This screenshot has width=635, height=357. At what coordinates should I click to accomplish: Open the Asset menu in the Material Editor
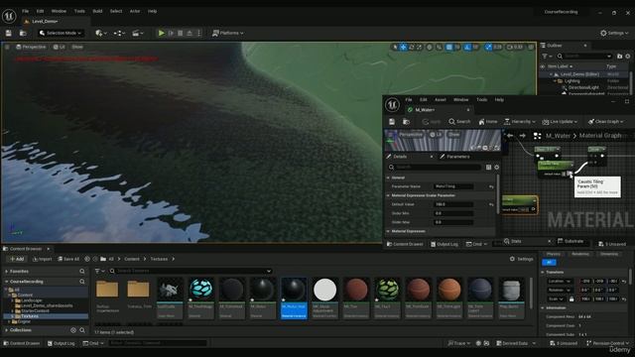(x=441, y=99)
